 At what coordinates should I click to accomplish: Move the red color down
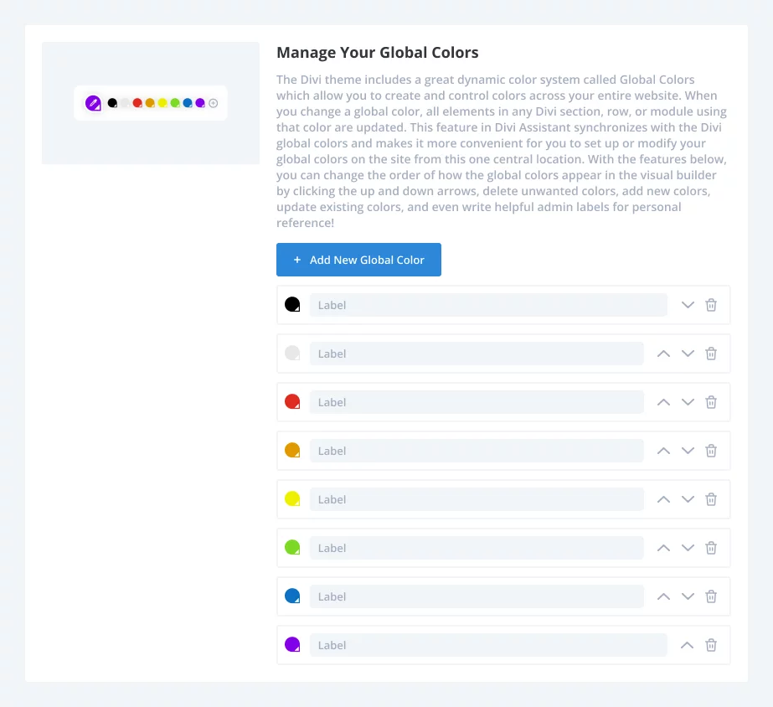click(x=688, y=402)
